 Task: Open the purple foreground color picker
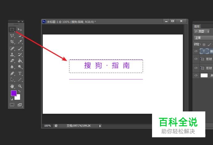(x=14, y=93)
